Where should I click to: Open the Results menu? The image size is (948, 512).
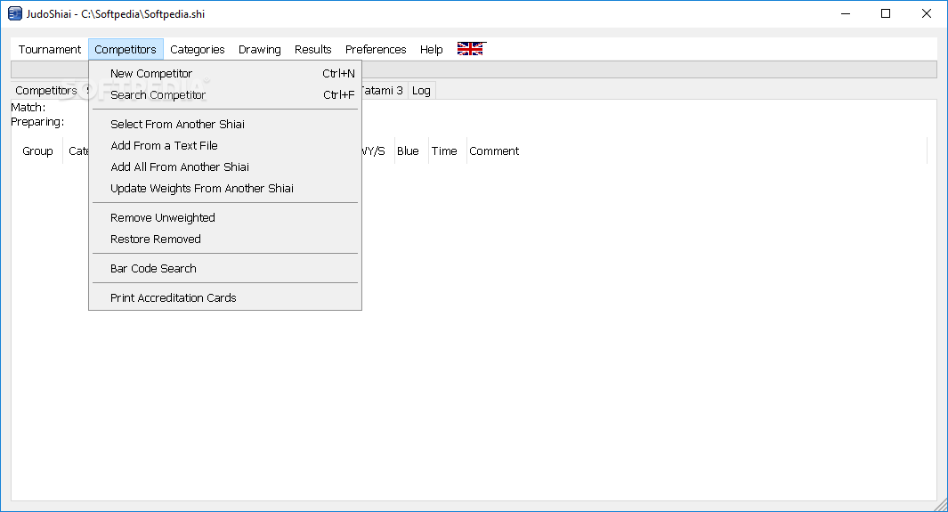pyautogui.click(x=312, y=50)
